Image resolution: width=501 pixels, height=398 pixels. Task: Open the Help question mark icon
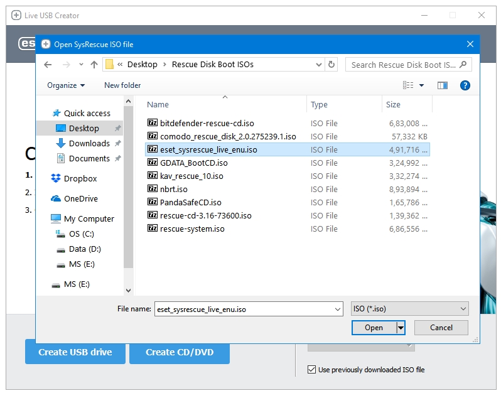pos(465,85)
